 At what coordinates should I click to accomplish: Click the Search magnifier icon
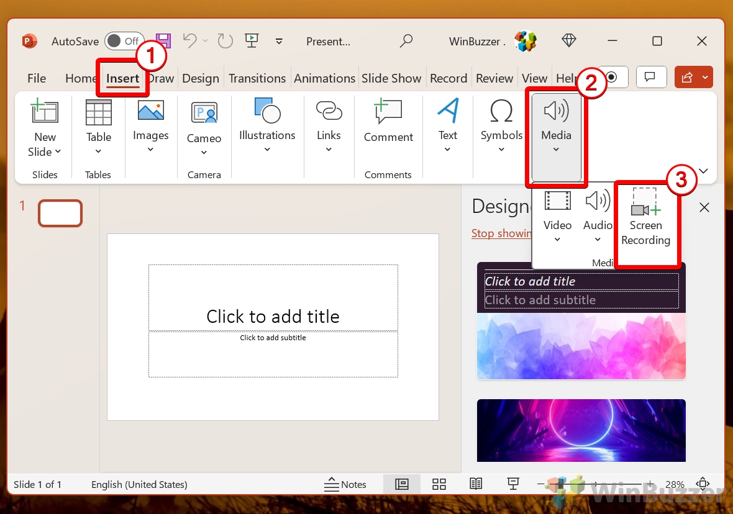(x=406, y=41)
